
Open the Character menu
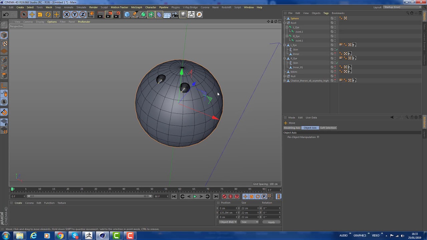click(150, 7)
